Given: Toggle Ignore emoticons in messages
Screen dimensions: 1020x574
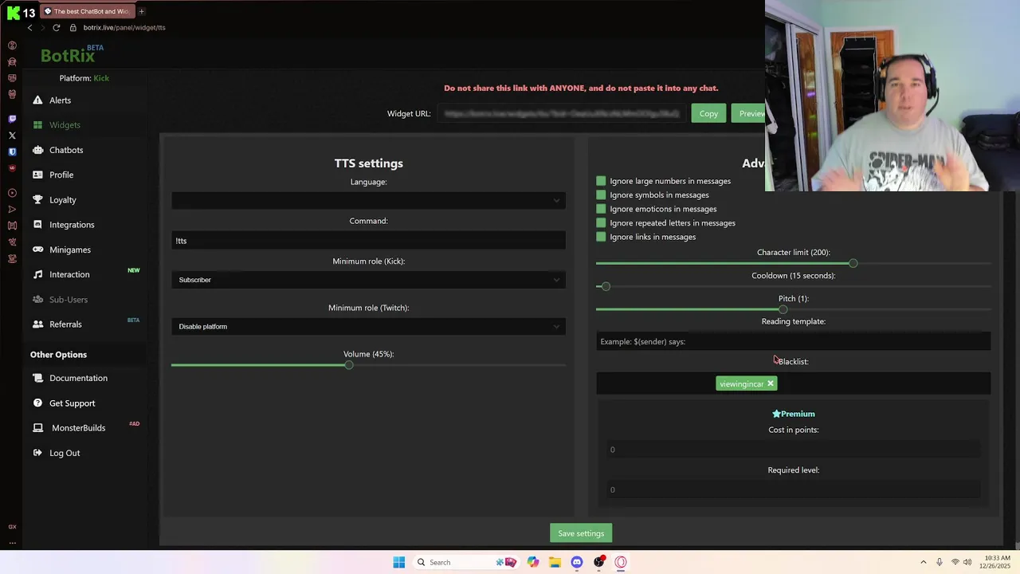Looking at the screenshot, I should [601, 209].
